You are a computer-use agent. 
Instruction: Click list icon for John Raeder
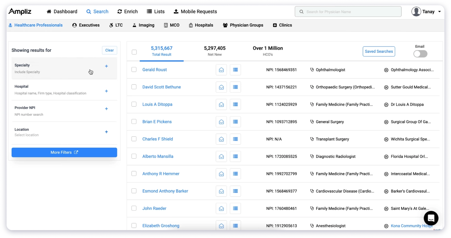pos(235,209)
